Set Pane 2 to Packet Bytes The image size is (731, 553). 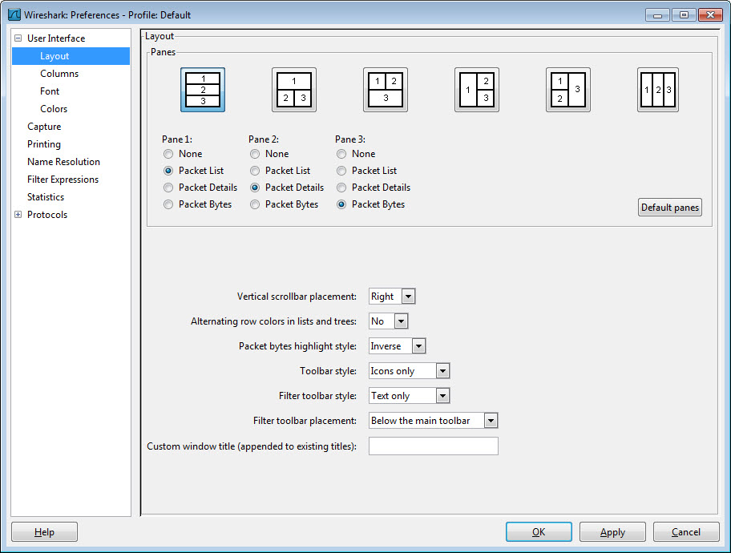[255, 204]
